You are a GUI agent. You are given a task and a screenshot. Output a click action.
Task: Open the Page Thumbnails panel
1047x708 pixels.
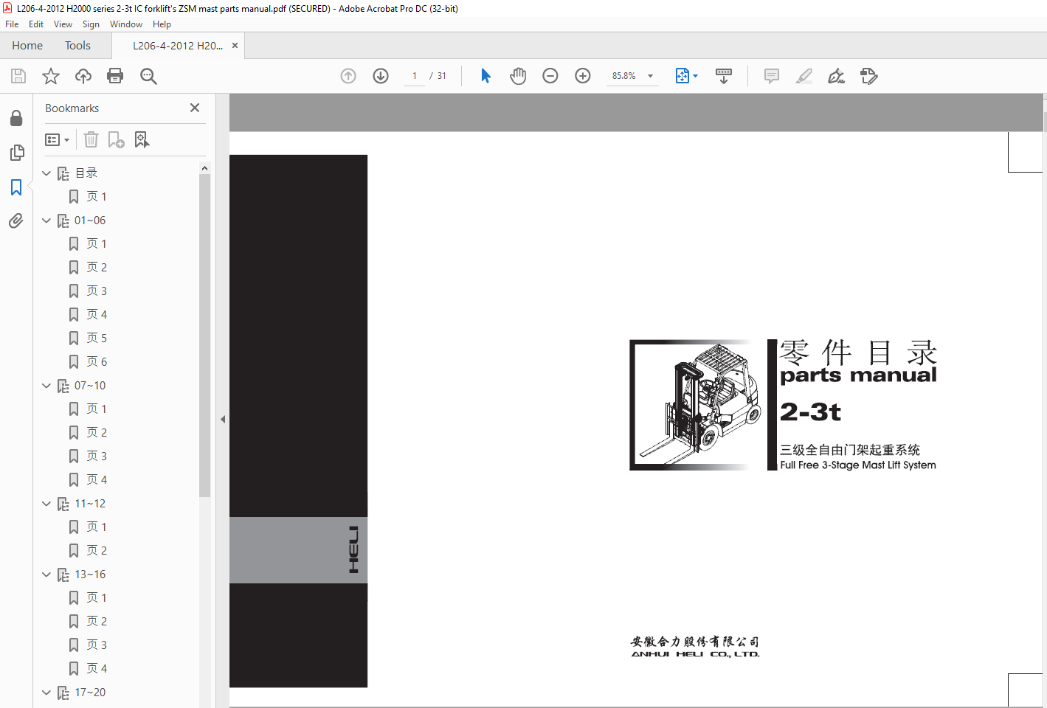coord(16,153)
